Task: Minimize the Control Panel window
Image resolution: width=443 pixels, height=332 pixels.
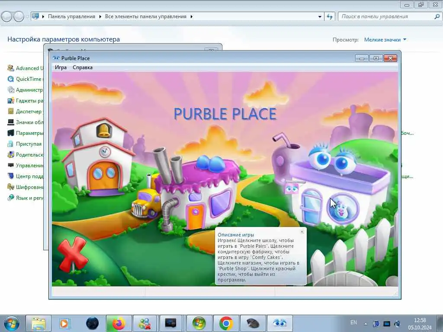Action: (x=407, y=4)
